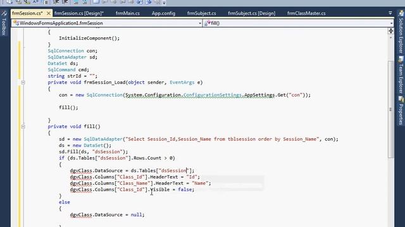Click the scroll up arrow of the editor
This screenshot has height=227, width=405.
coord(390,38)
